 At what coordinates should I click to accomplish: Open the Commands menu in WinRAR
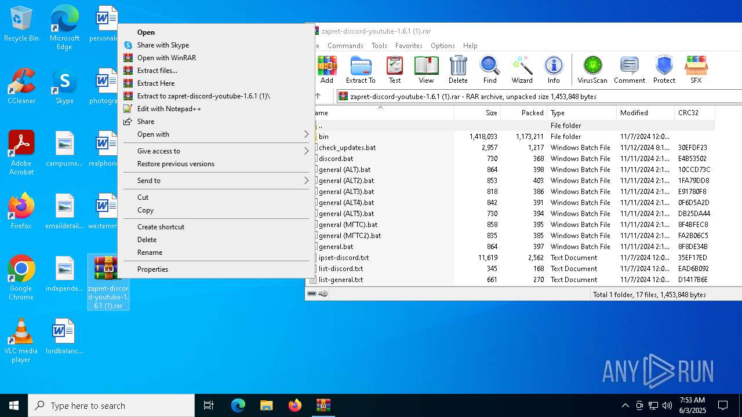(x=345, y=46)
